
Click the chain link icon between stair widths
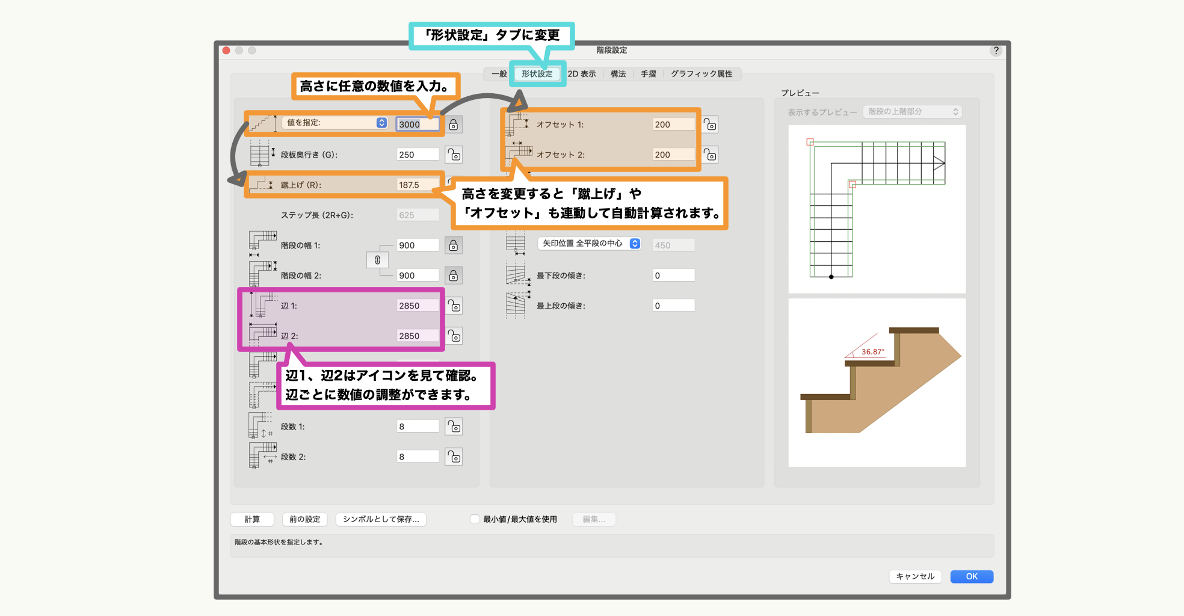point(377,260)
